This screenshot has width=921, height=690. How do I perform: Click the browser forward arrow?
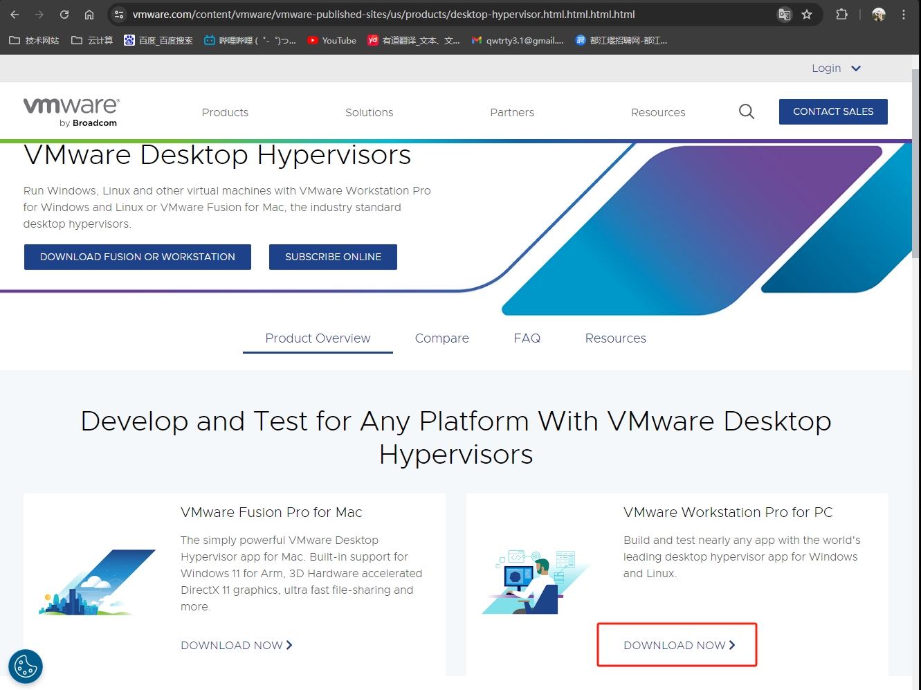[39, 15]
